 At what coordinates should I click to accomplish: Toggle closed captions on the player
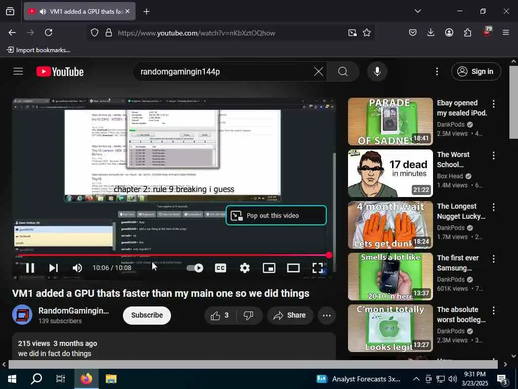[x=221, y=268]
